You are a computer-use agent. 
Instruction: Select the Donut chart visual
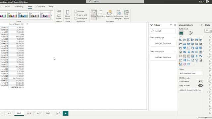[197, 48]
